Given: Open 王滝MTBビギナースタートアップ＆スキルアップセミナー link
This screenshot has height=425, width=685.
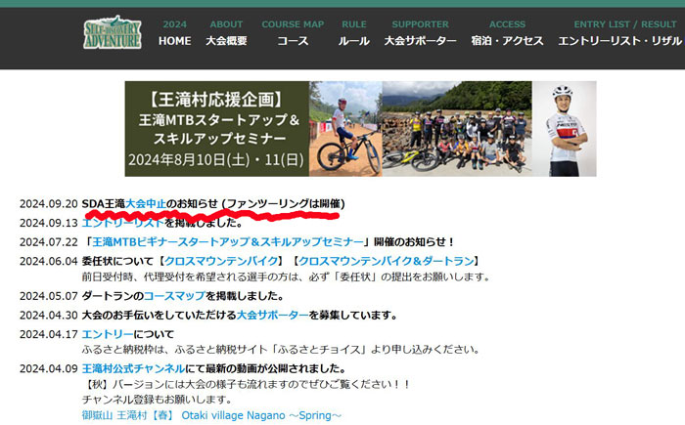Looking at the screenshot, I should click(228, 241).
